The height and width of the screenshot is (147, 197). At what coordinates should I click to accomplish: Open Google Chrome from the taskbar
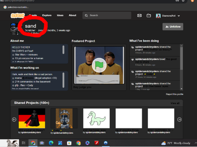[x=33, y=143]
